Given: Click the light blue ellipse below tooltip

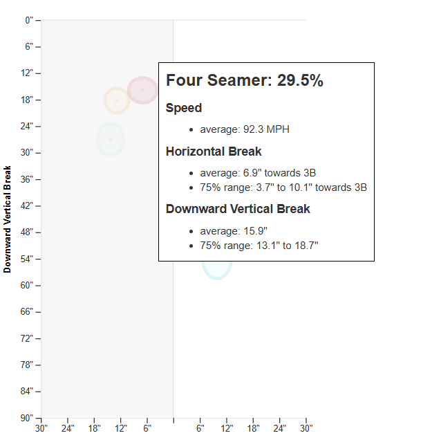Looking at the screenshot, I should (216, 267).
